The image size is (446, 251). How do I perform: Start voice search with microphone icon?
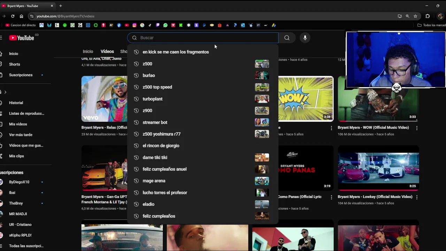click(x=305, y=38)
